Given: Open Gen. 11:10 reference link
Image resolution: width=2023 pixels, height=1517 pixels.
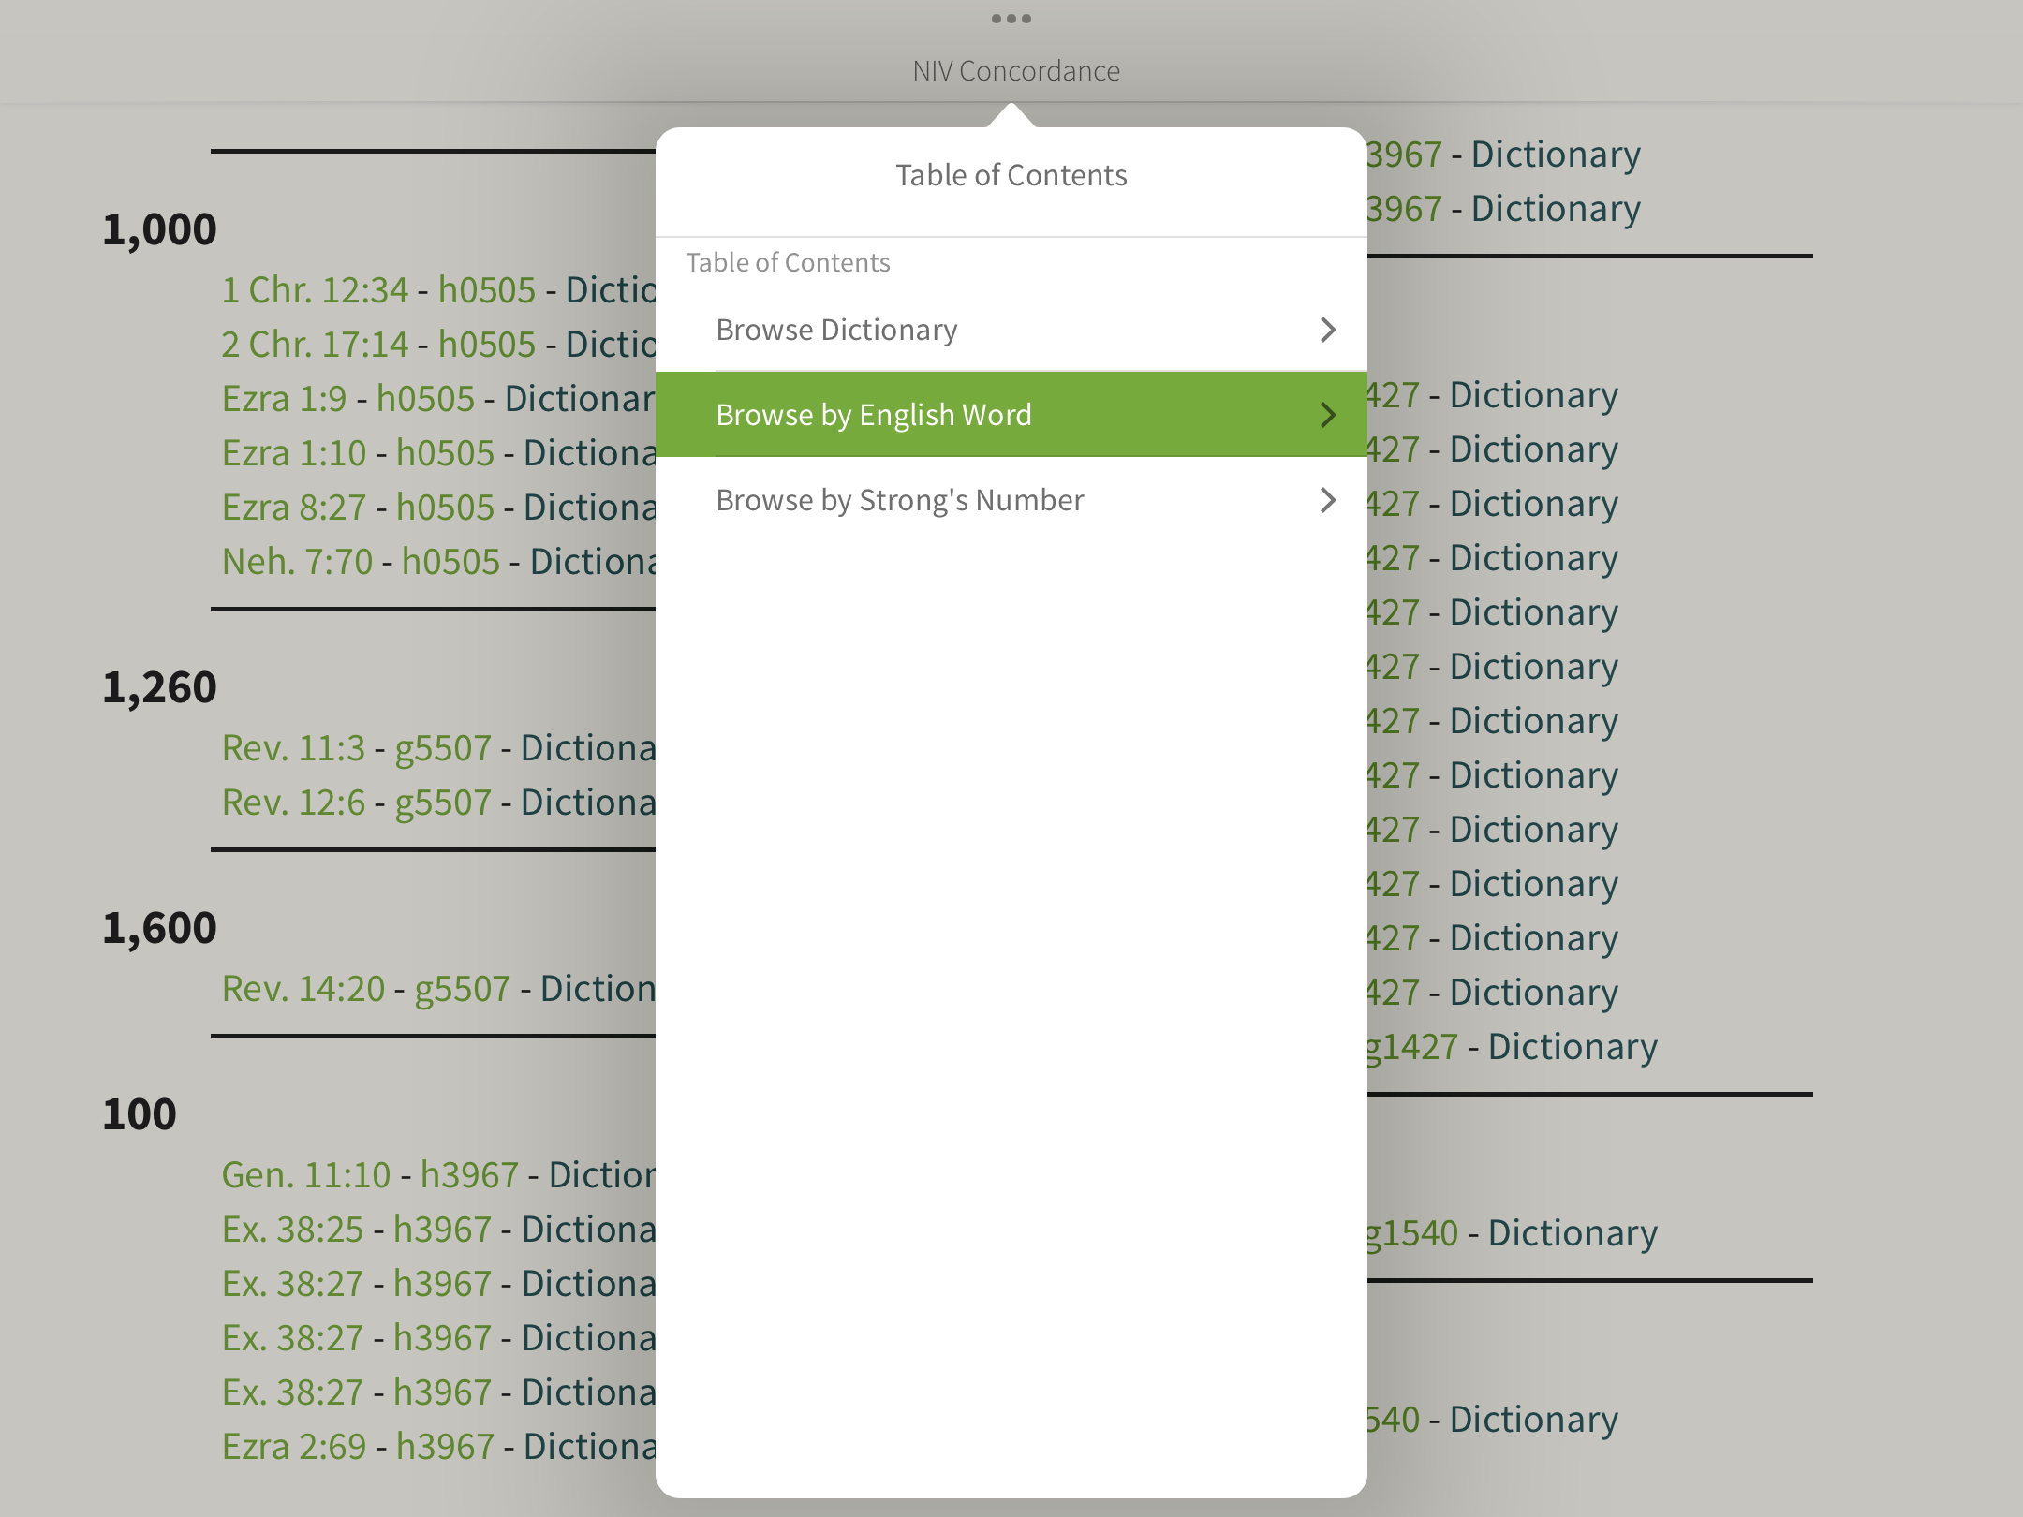Looking at the screenshot, I should point(306,1175).
